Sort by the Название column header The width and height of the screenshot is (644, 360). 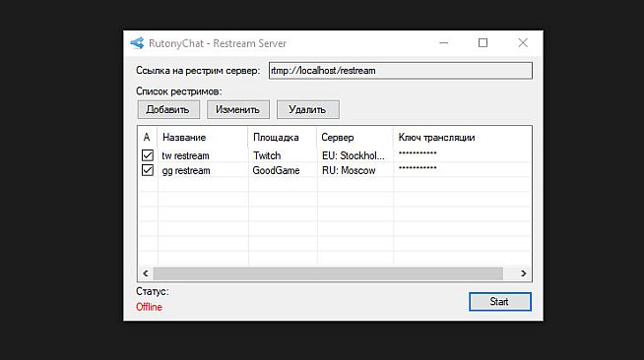[203, 138]
